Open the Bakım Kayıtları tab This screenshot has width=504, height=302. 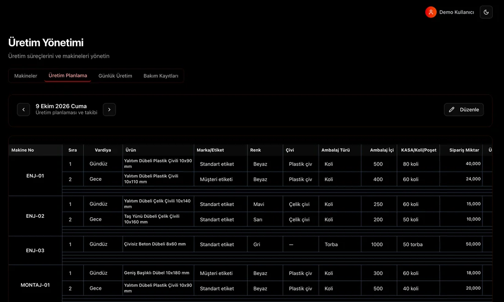(161, 76)
